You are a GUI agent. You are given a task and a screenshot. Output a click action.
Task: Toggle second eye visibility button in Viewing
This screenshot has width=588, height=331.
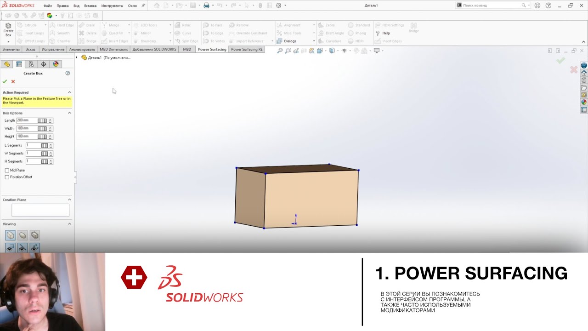tap(23, 248)
